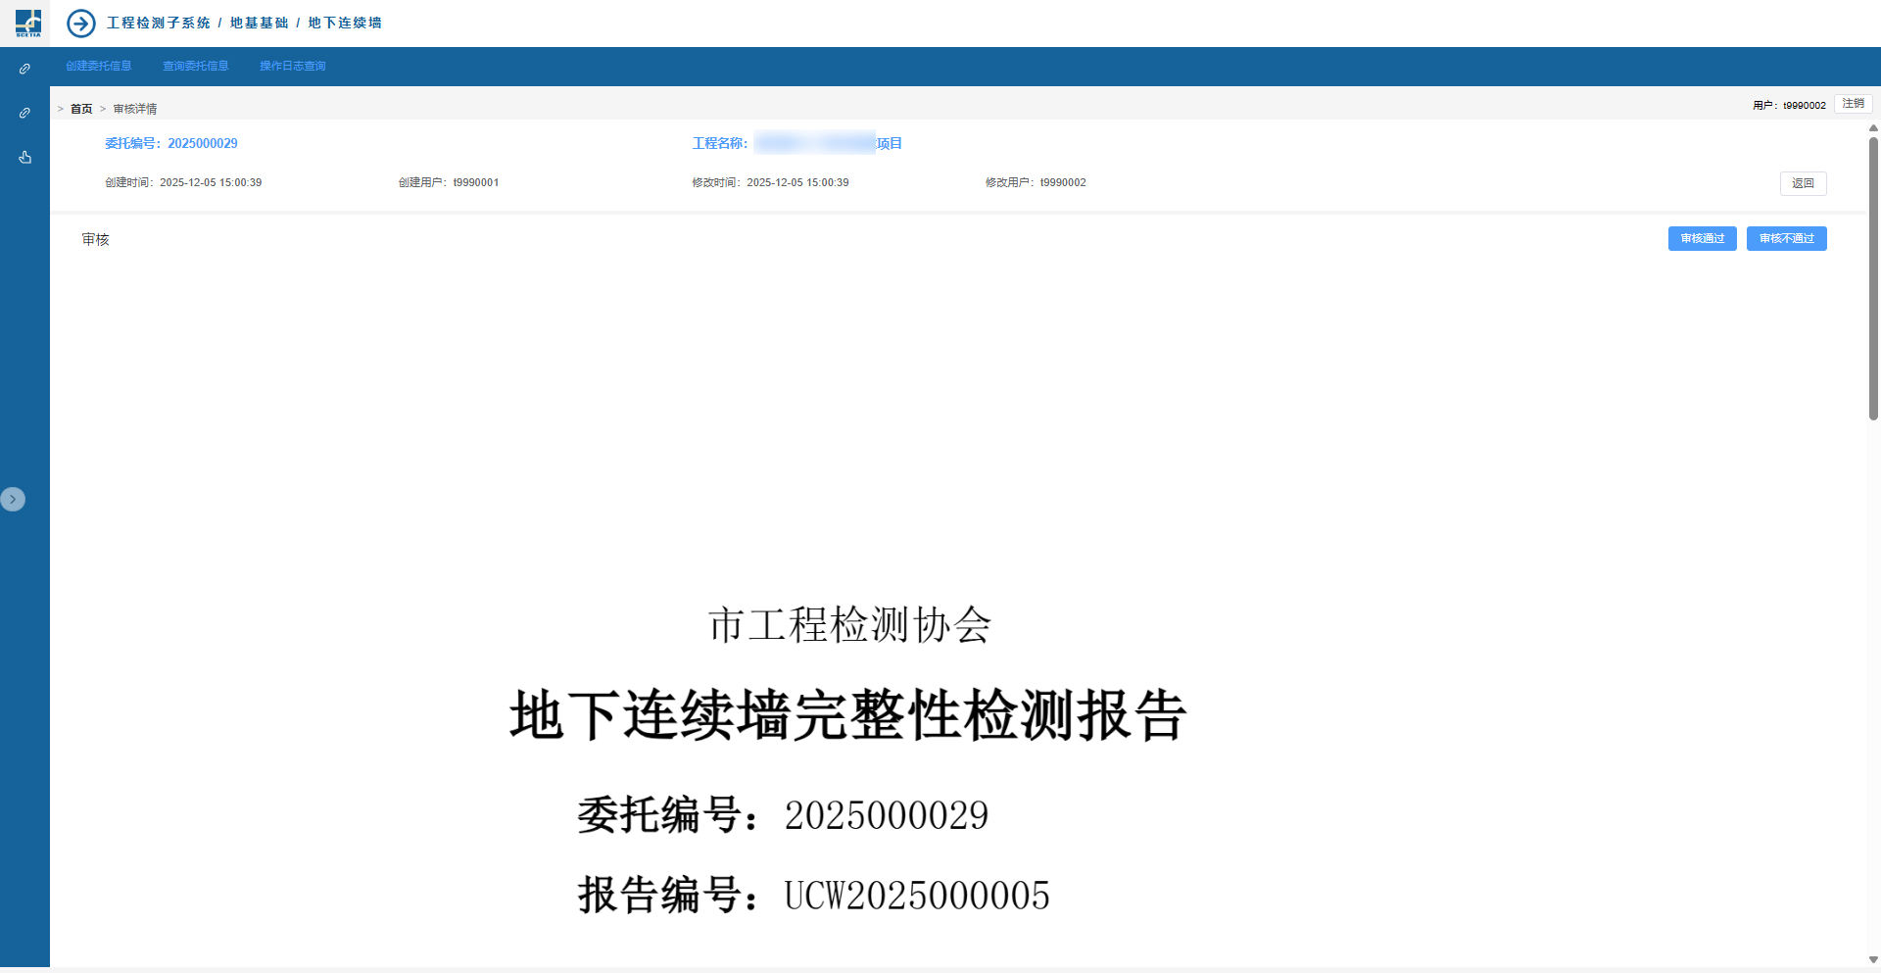Open the 创建委托信息 menu item
Screen dimensions: 1881x973
coord(99,66)
